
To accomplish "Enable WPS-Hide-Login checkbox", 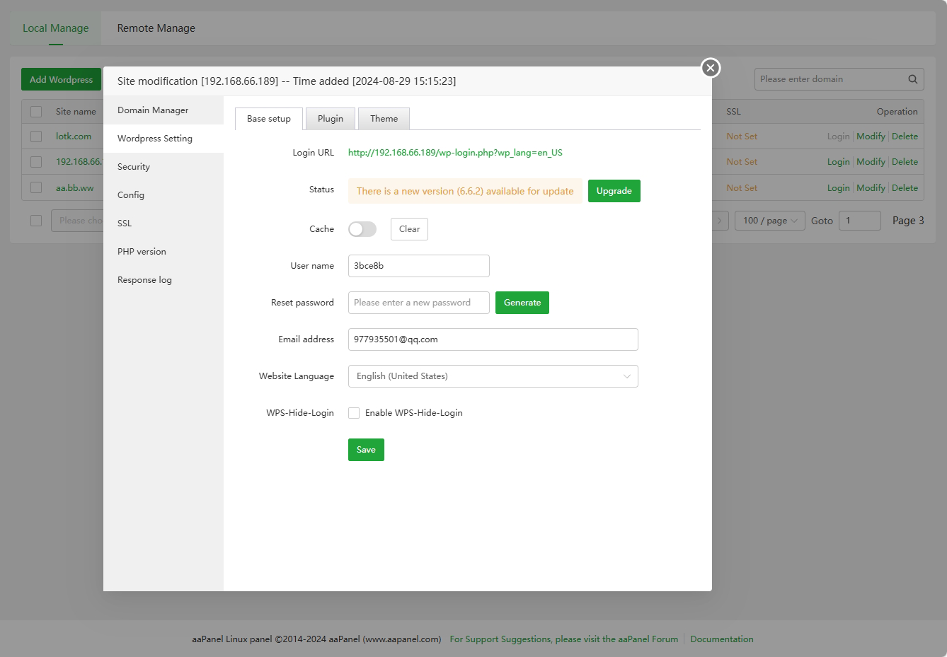I will point(354,413).
